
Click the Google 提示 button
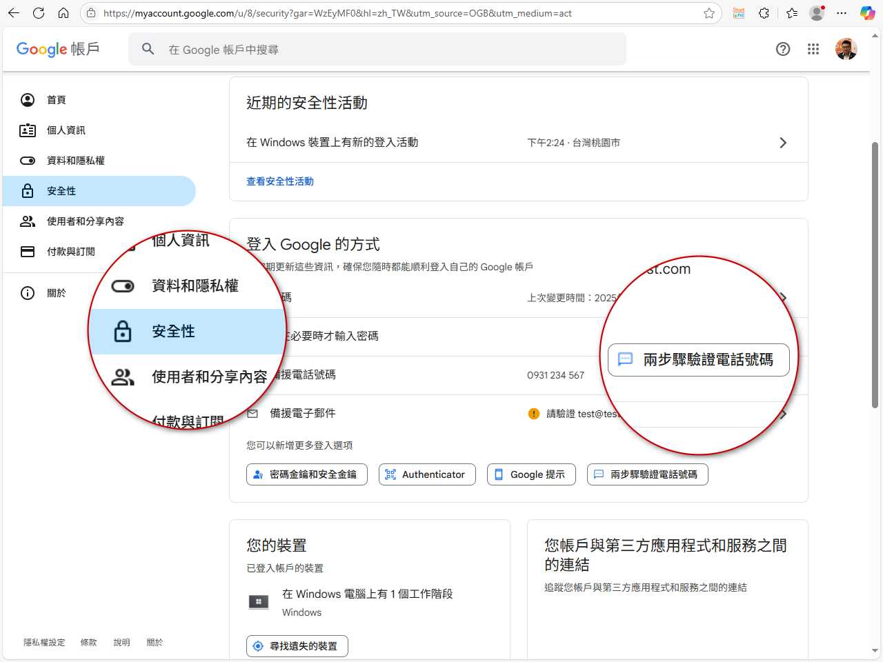pos(531,474)
